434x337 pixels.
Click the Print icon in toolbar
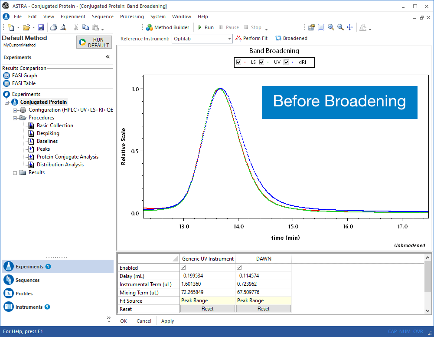pyautogui.click(x=53, y=27)
